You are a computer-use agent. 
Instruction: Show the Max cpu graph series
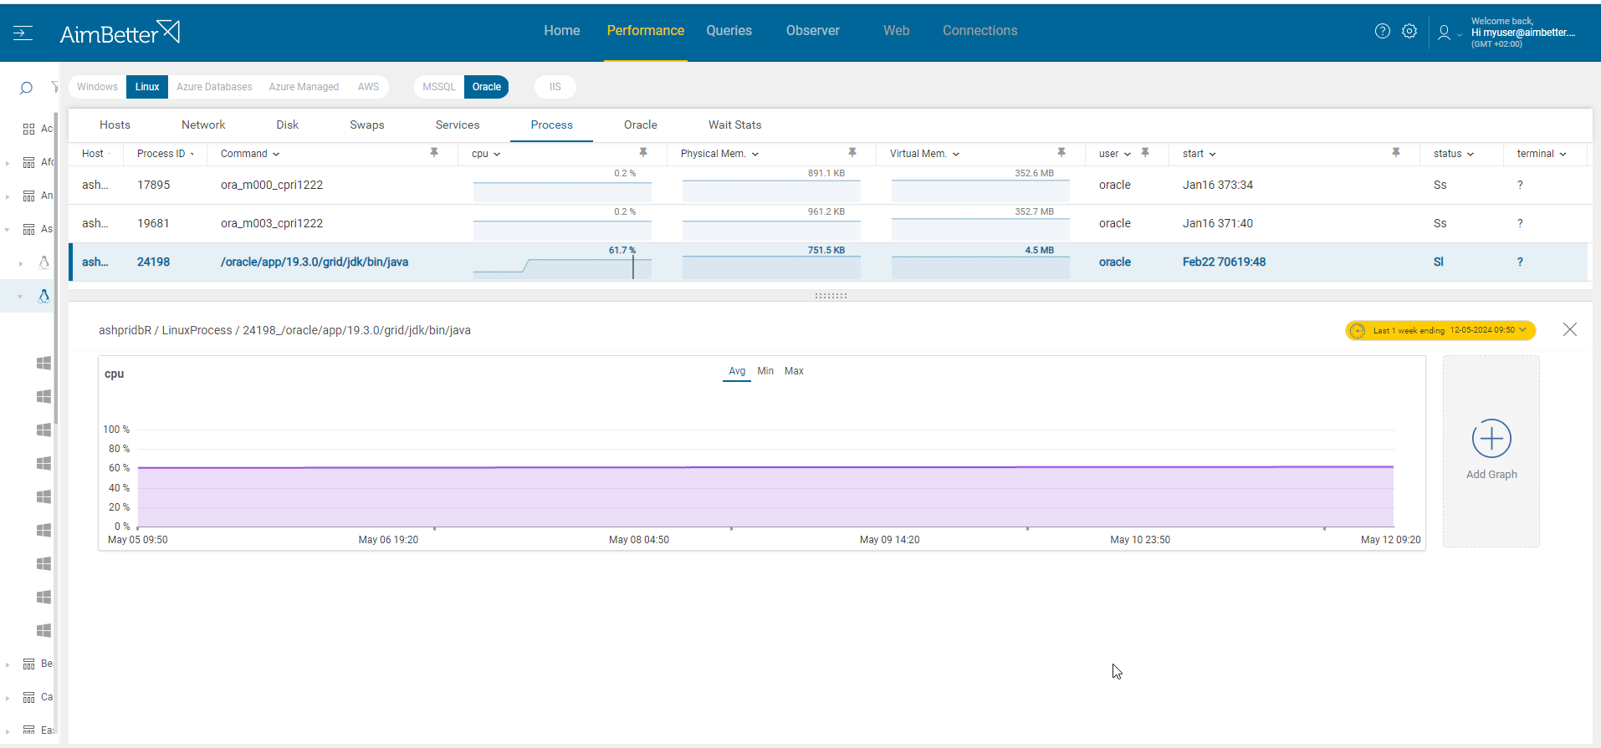(794, 371)
